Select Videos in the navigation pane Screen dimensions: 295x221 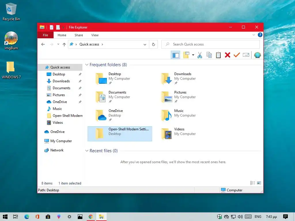(58, 123)
